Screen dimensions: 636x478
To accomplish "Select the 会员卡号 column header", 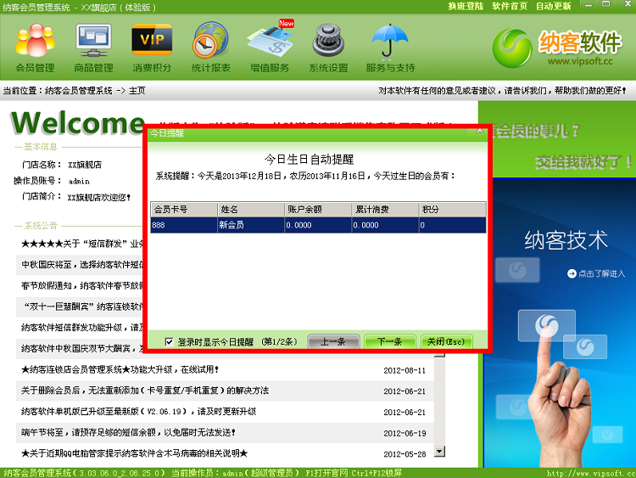I will point(184,209).
